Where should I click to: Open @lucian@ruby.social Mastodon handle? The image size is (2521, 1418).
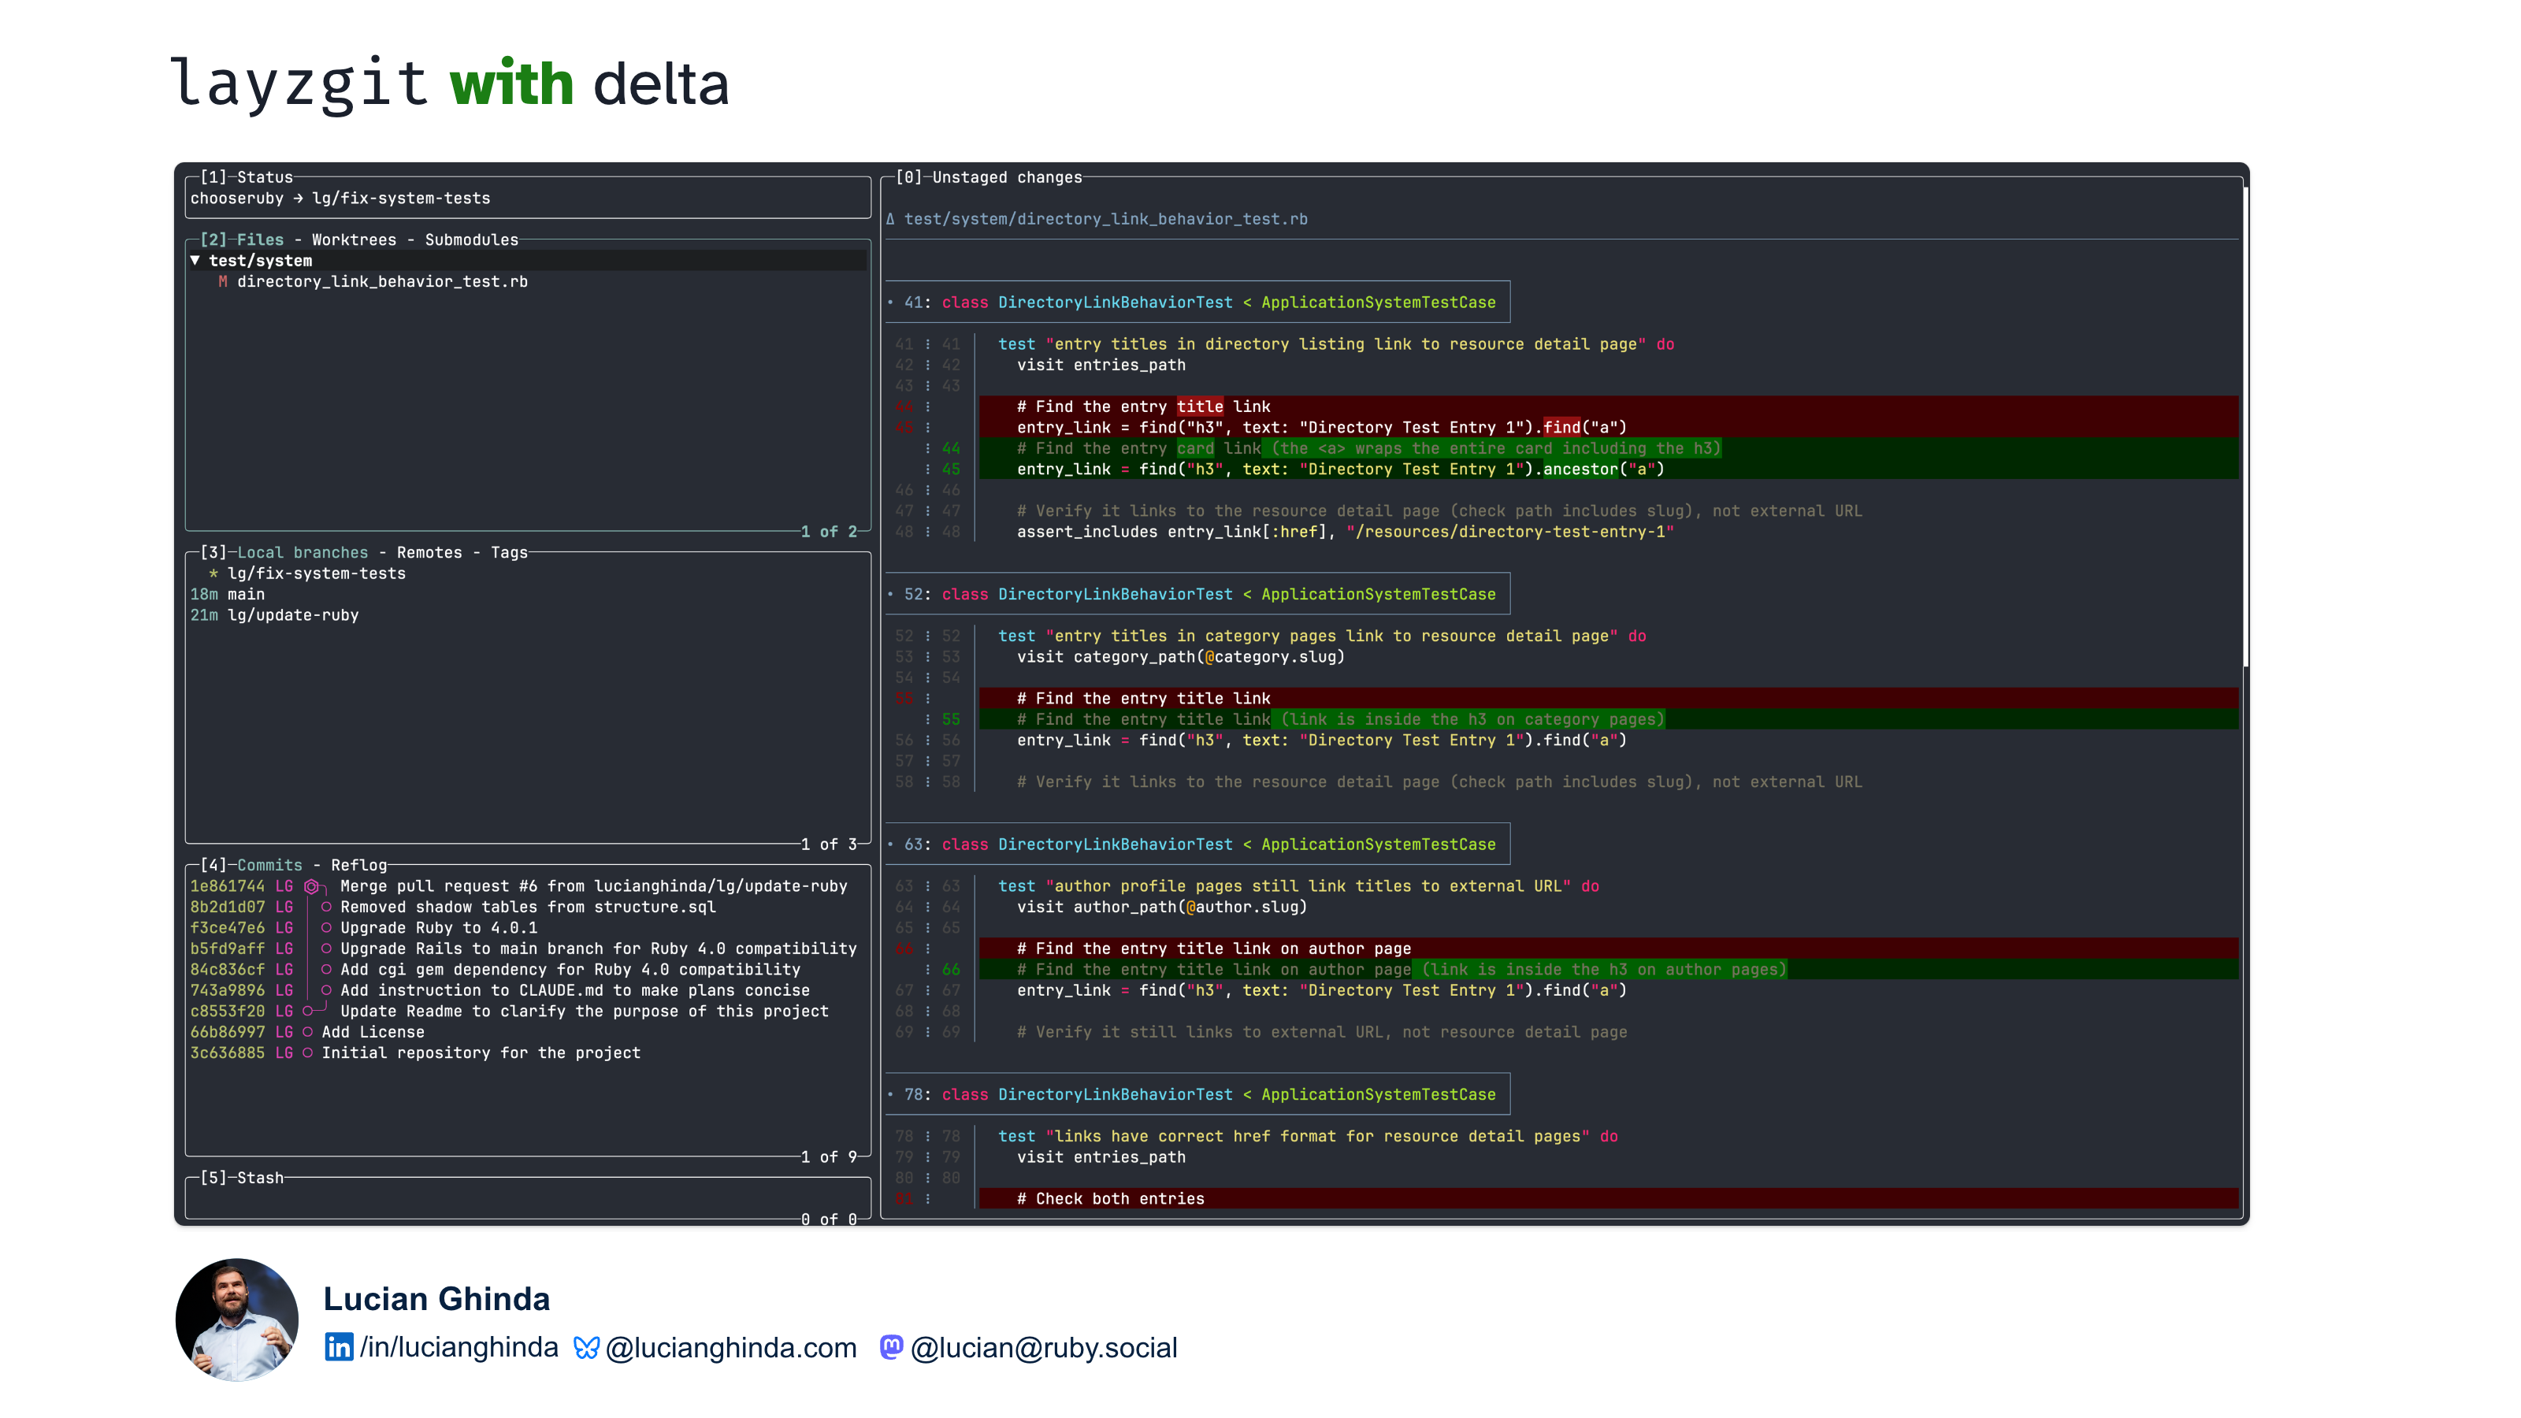(x=1044, y=1349)
